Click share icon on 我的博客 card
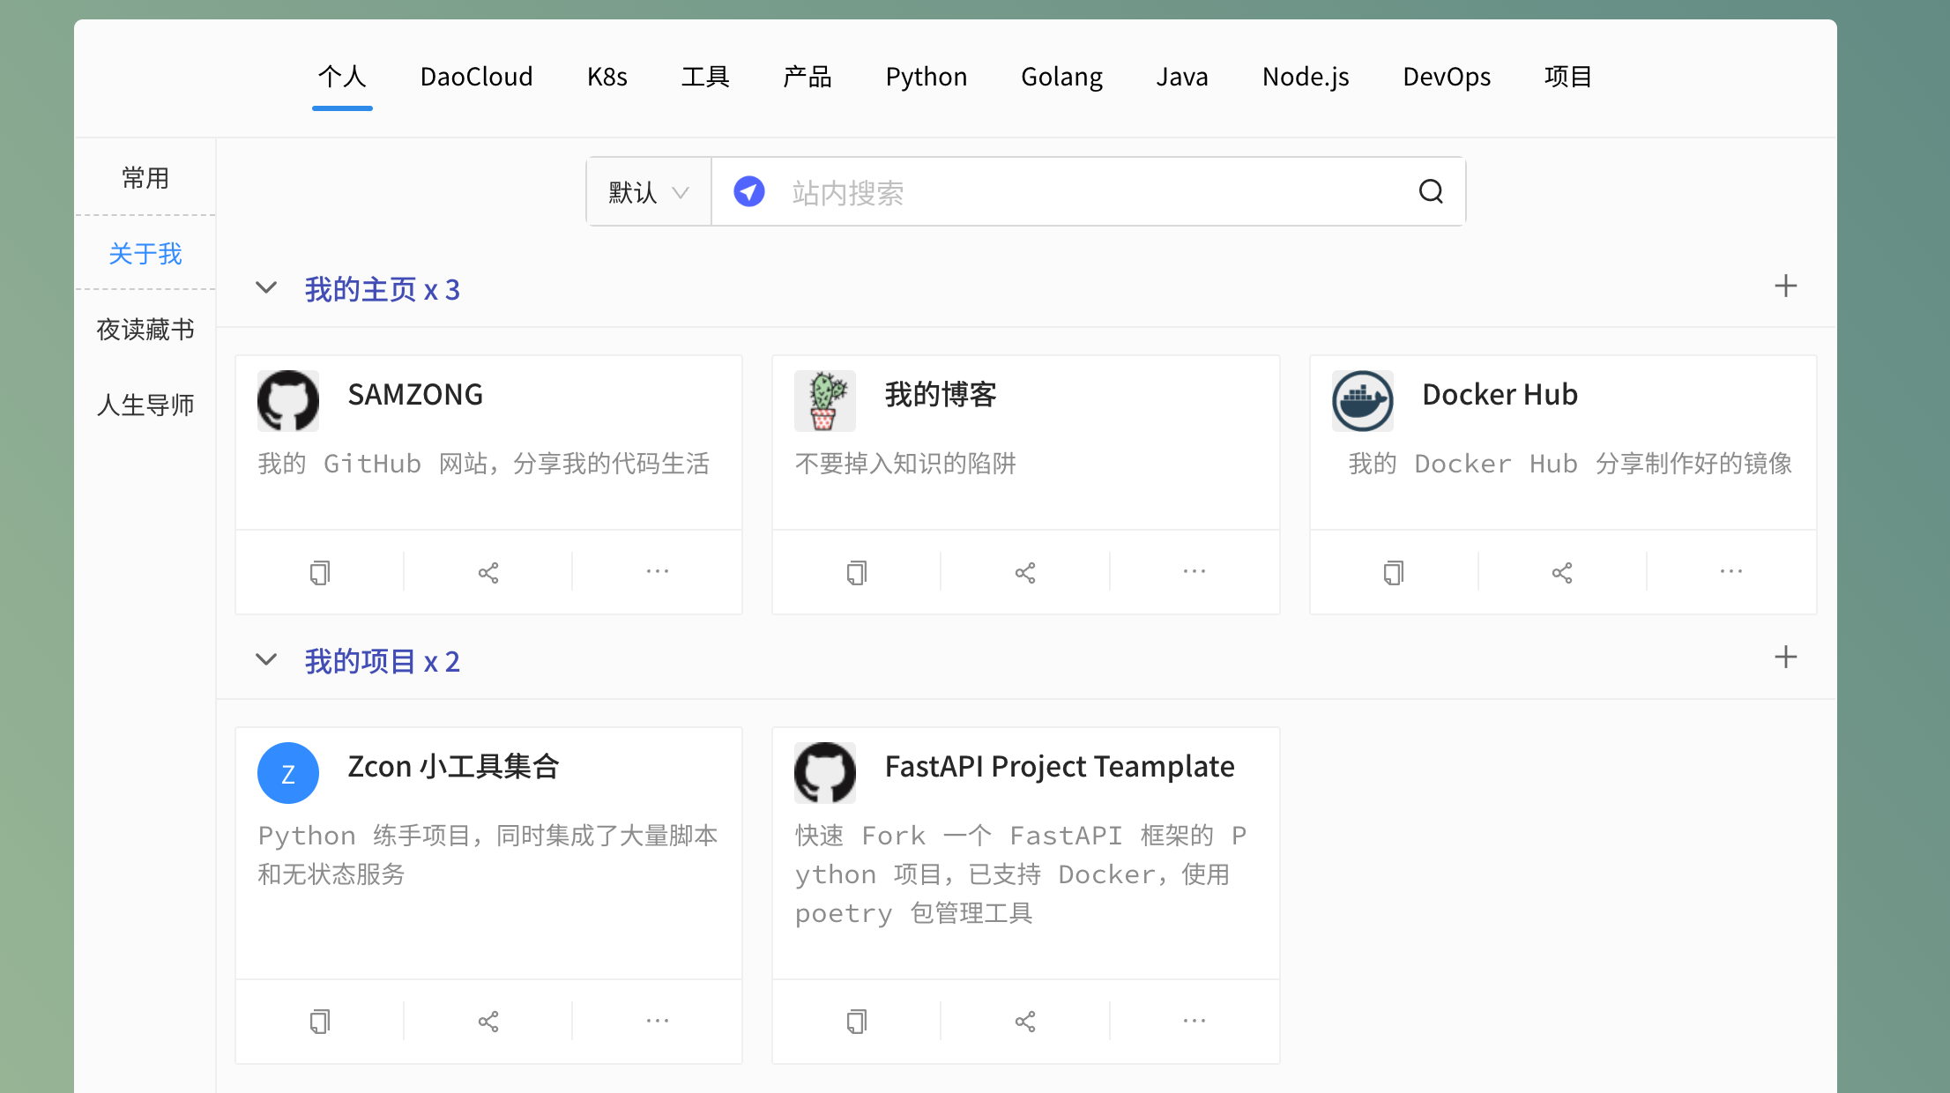 pyautogui.click(x=1025, y=573)
